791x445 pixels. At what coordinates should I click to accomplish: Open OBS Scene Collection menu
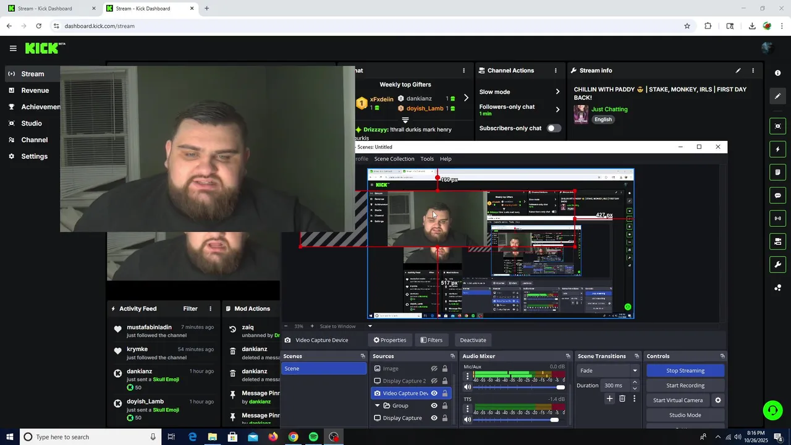394,159
